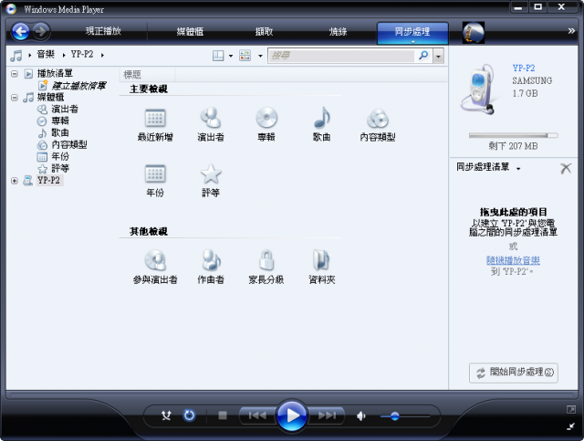Switch to the 擷取 Rip tab
The height and width of the screenshot is (441, 584).
coord(264,32)
